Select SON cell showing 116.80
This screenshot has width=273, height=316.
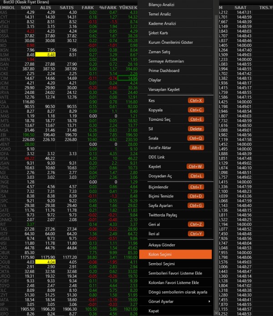coord(26,102)
